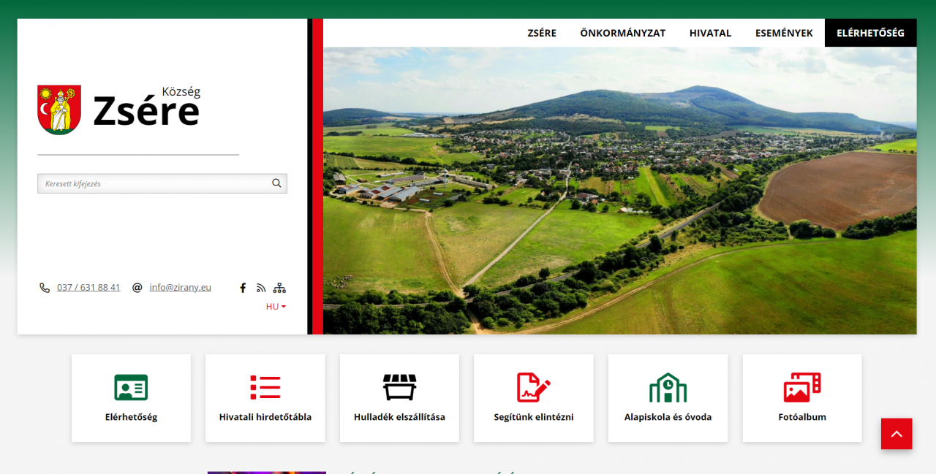Open the Önkormányzat menu
This screenshot has width=936, height=474.
coord(622,33)
